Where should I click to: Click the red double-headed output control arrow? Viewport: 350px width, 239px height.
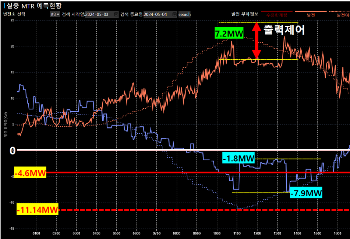tap(257, 41)
